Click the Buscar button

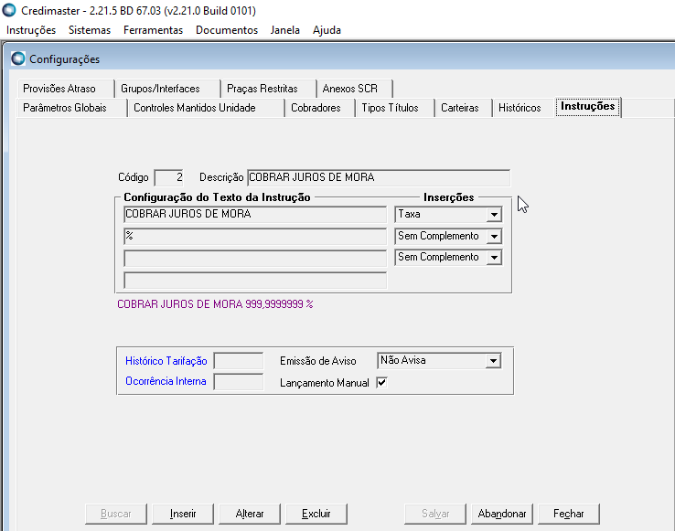pos(116,514)
